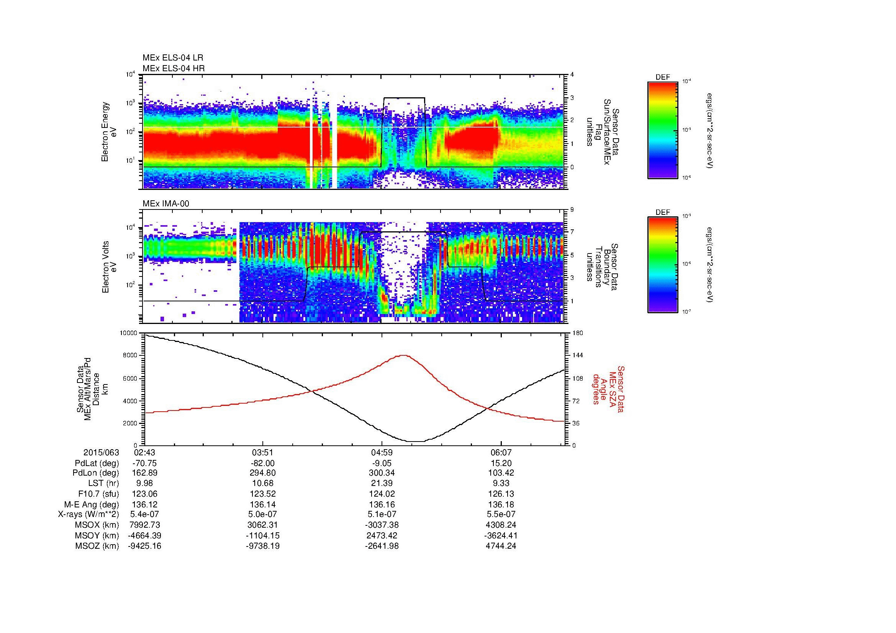
Task: Click the 10000 tick on altitude axis
Action: coord(128,333)
